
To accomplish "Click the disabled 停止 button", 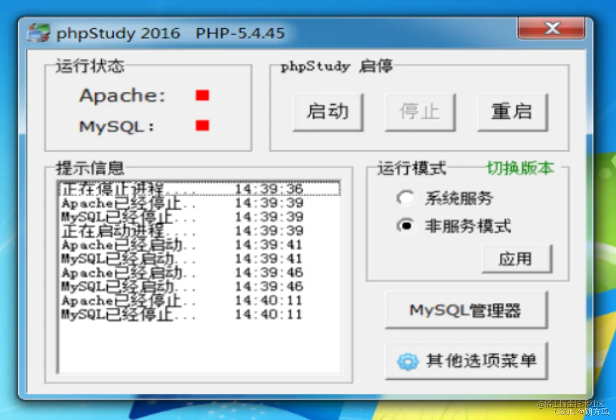I will tap(420, 112).
